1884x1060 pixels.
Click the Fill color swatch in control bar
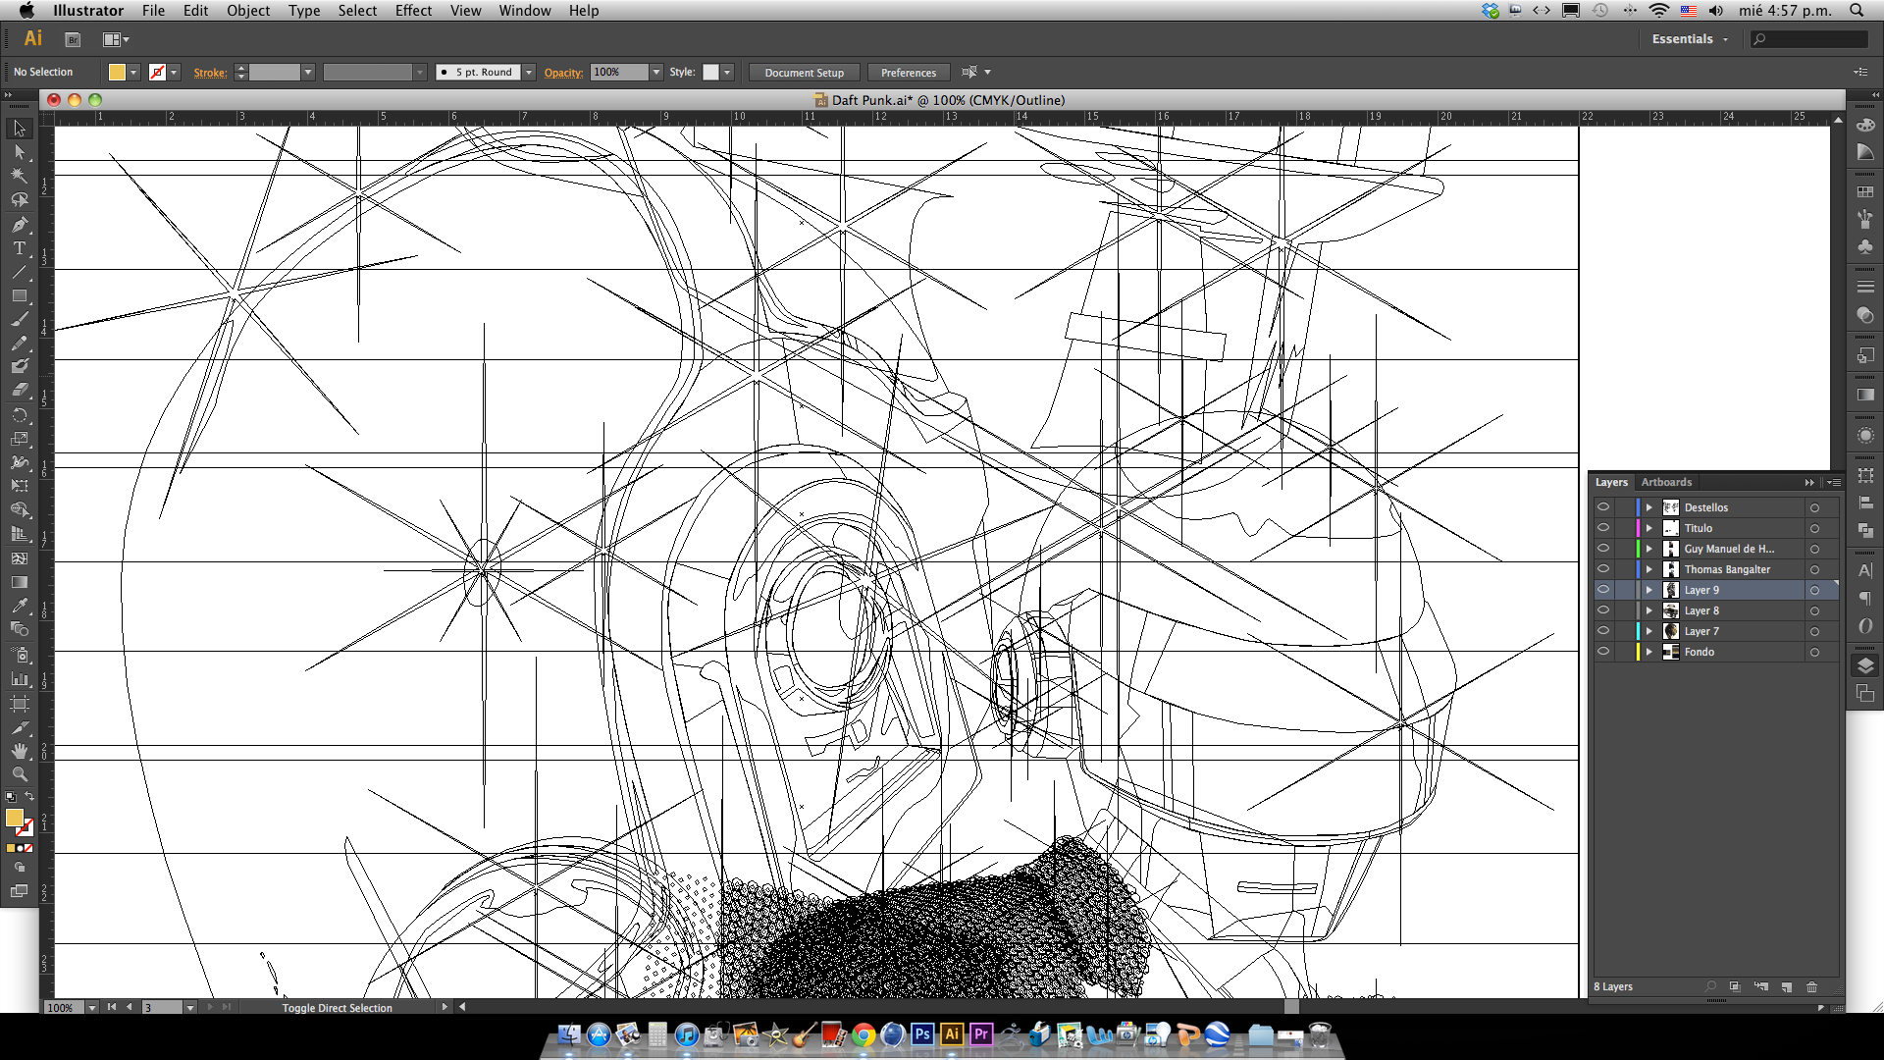(x=117, y=73)
